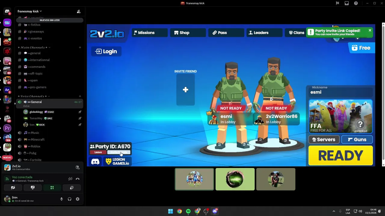Open the commands text channel
Viewport: 385px width, 216px height.
(x=50, y=67)
